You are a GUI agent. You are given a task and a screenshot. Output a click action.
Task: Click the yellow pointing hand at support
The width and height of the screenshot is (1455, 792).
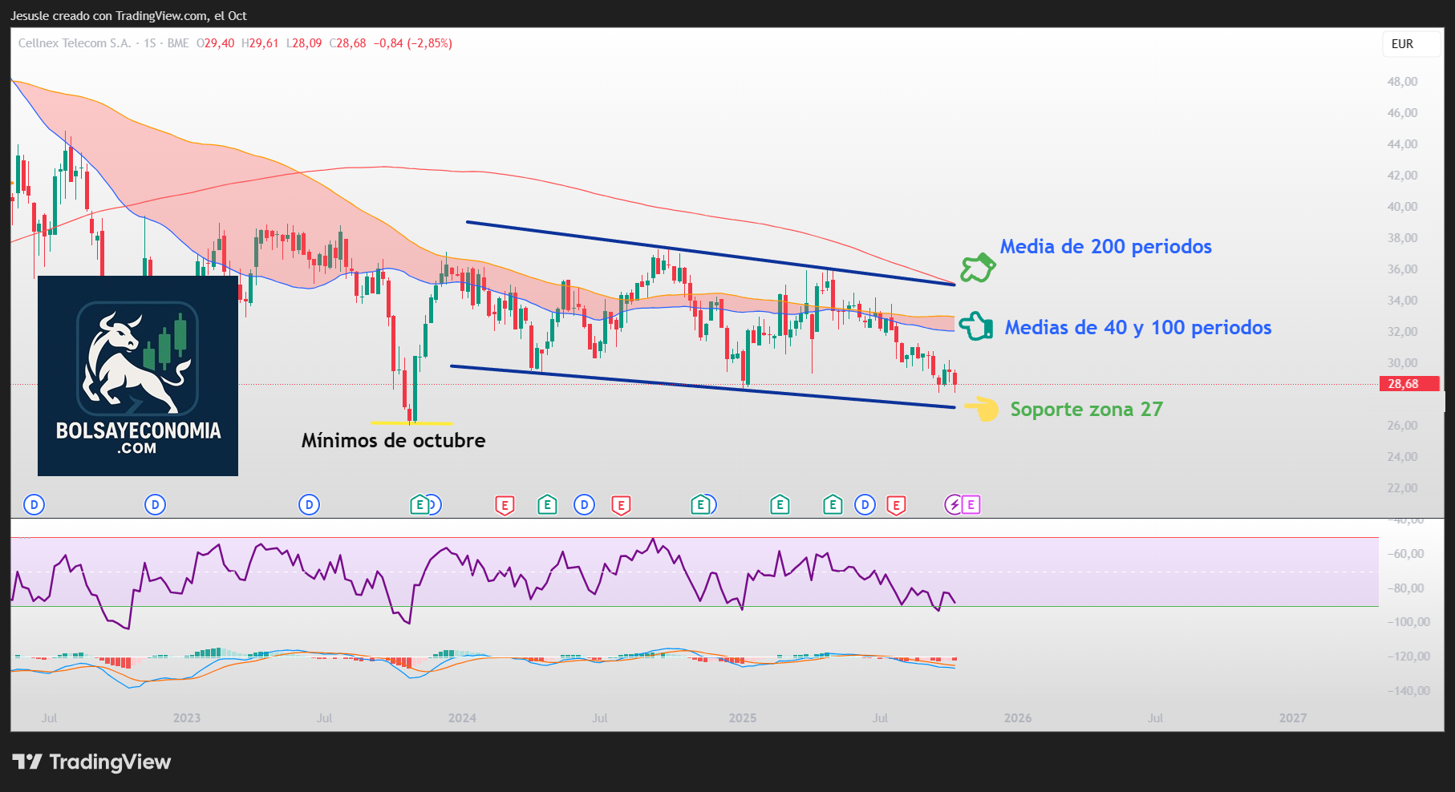tap(982, 409)
